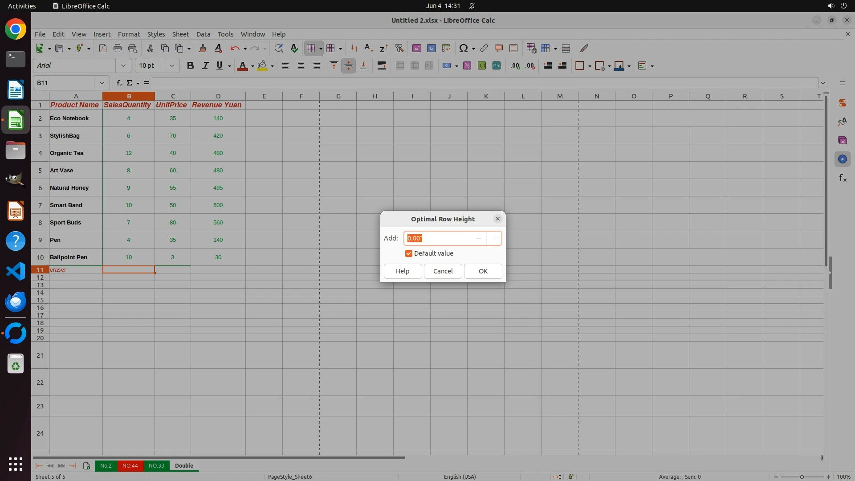Click the Clone Formatting paintbrush icon
Viewport: 855px width, 481px height.
(x=203, y=48)
